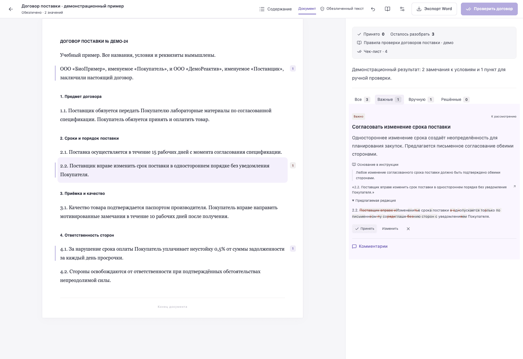Open the Содержание outline list
523x359 pixels.
(x=275, y=9)
